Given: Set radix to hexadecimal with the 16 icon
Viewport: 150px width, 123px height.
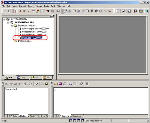Looking at the screenshot, I should (x=15, y=11).
